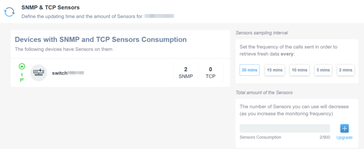Click the Sensors Consumption progress bar
This screenshot has width=364, height=149.
pos(285,128)
